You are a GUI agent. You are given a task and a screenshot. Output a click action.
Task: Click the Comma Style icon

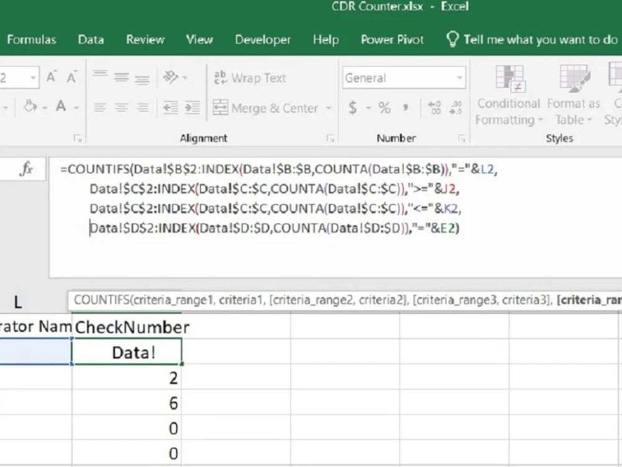point(405,108)
